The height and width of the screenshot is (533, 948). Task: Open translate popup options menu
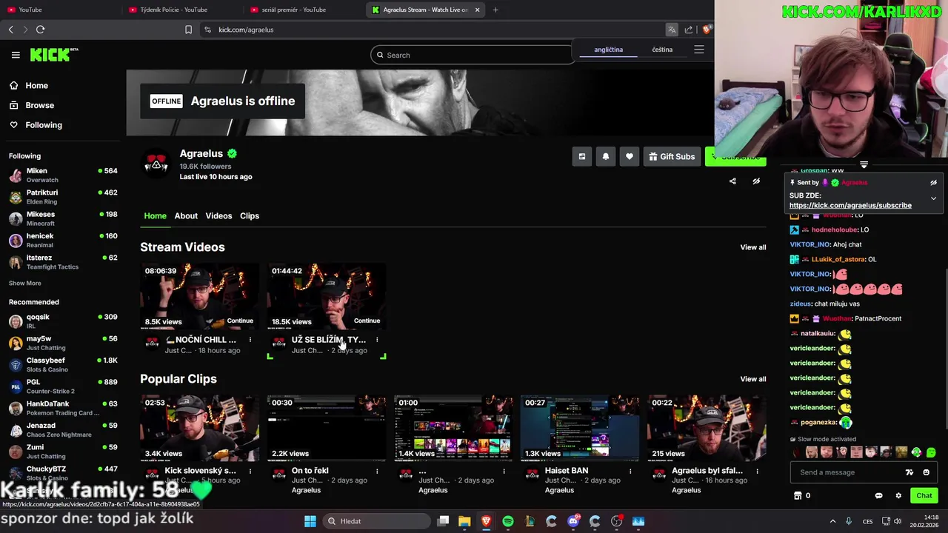(698, 50)
